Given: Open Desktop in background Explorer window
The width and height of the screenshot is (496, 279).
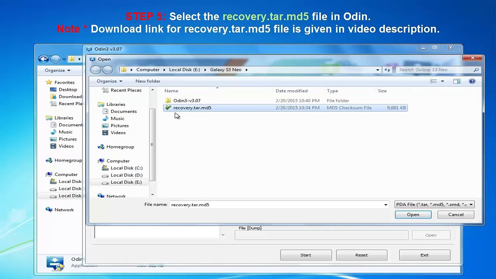Looking at the screenshot, I should [x=67, y=90].
